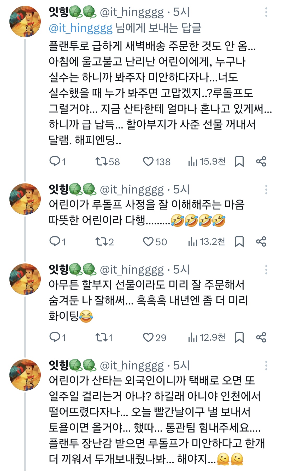Retweet the post with 58 retweets
Image resolution: width=282 pixels, height=471 pixels.
101,161
